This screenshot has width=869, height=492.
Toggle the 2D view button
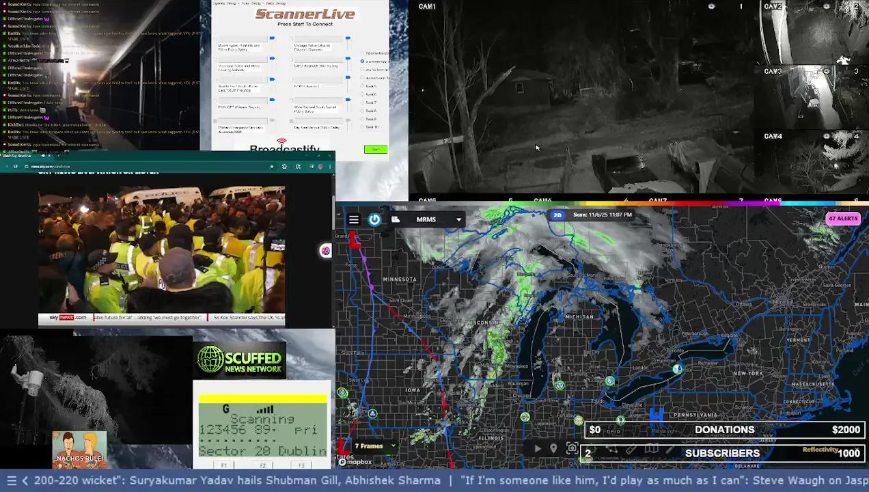tap(557, 215)
